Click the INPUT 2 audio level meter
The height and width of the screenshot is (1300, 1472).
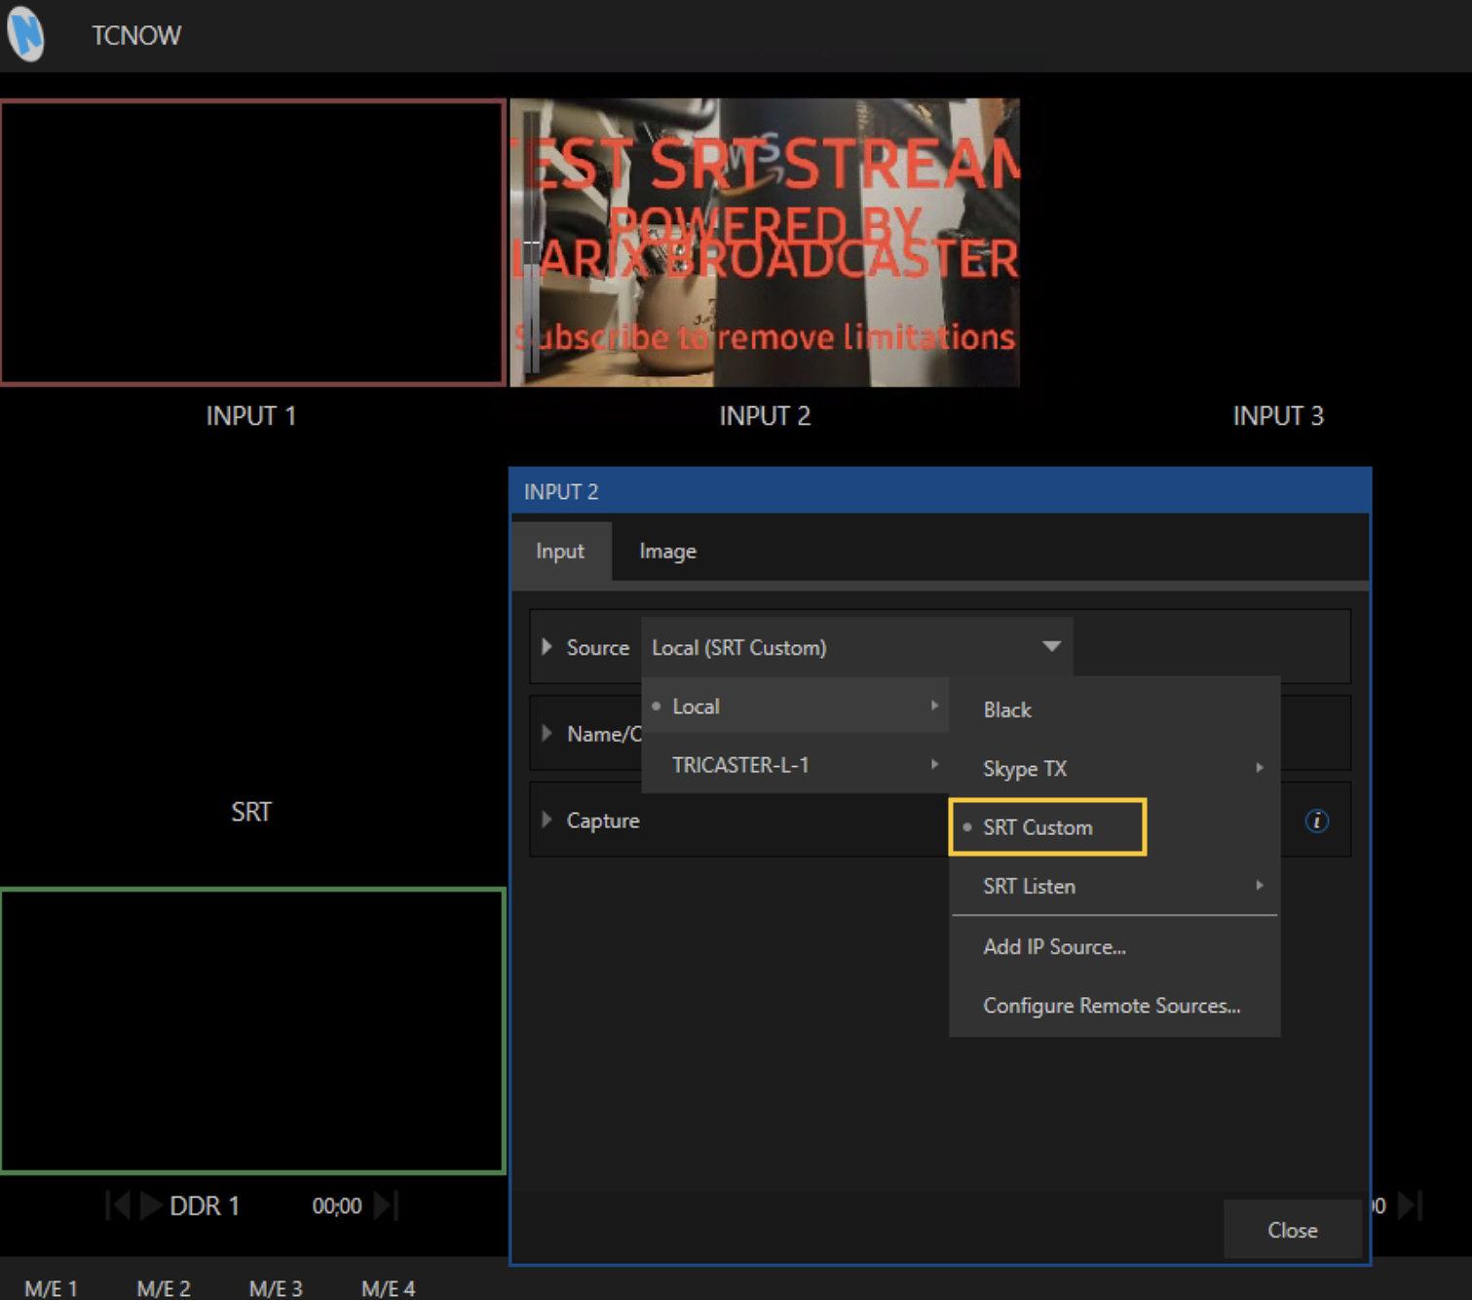coord(531,243)
